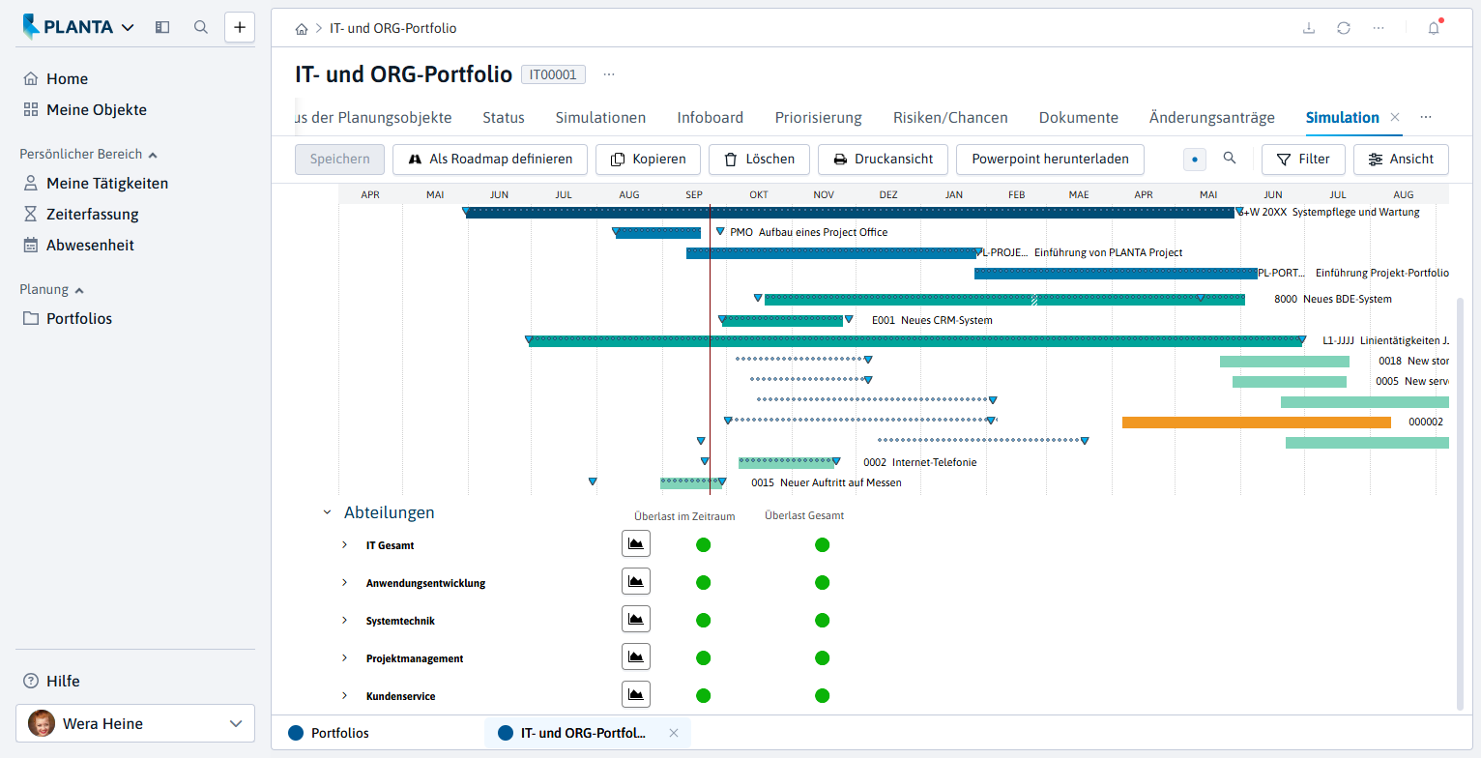Click the refresh icon in header

pos(1344,28)
